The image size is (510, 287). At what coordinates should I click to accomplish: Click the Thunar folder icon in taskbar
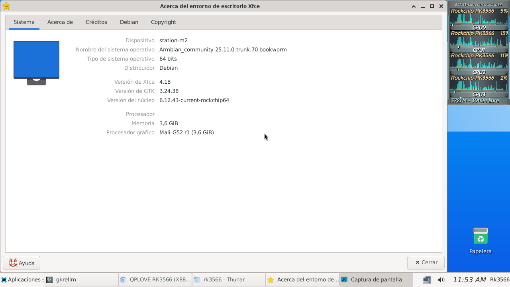pyautogui.click(x=196, y=280)
